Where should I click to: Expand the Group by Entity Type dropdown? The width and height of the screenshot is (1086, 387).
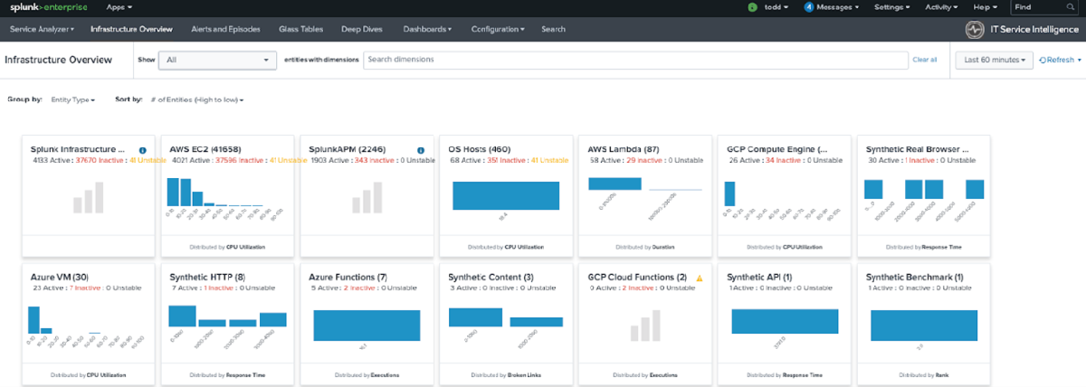click(x=72, y=99)
